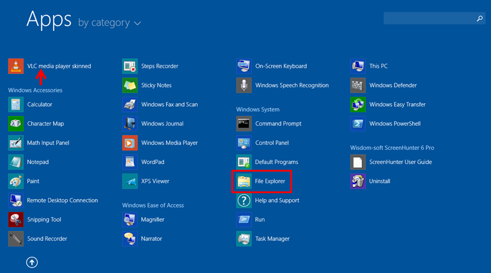The height and width of the screenshot is (273, 491).
Task: Launch Windows Journal icon
Action: click(x=130, y=124)
